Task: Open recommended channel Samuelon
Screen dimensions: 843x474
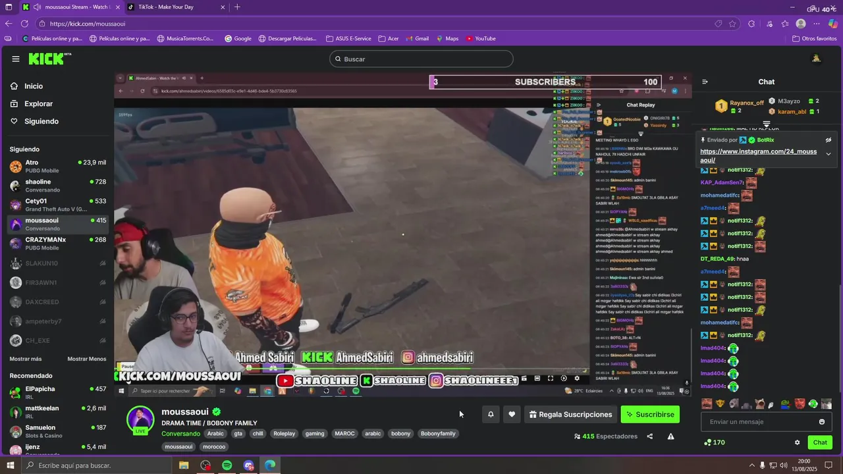Action: (58, 431)
